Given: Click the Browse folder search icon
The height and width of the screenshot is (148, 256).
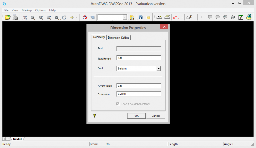Looking at the screenshot, I should [132, 17].
